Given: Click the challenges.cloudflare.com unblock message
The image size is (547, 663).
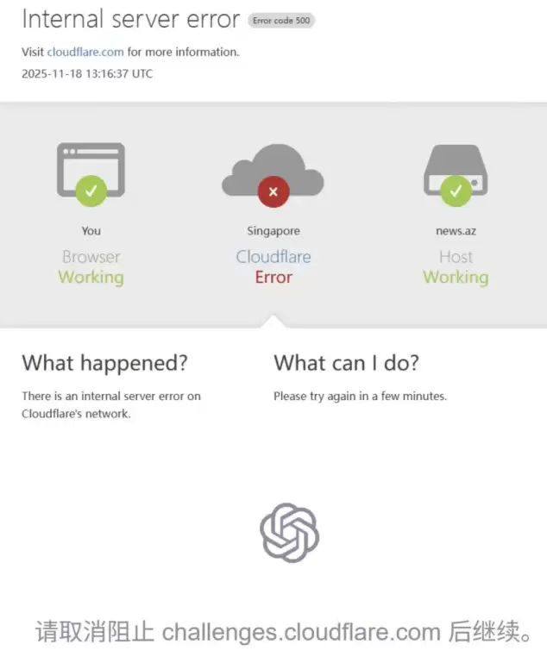Looking at the screenshot, I should tap(284, 632).
